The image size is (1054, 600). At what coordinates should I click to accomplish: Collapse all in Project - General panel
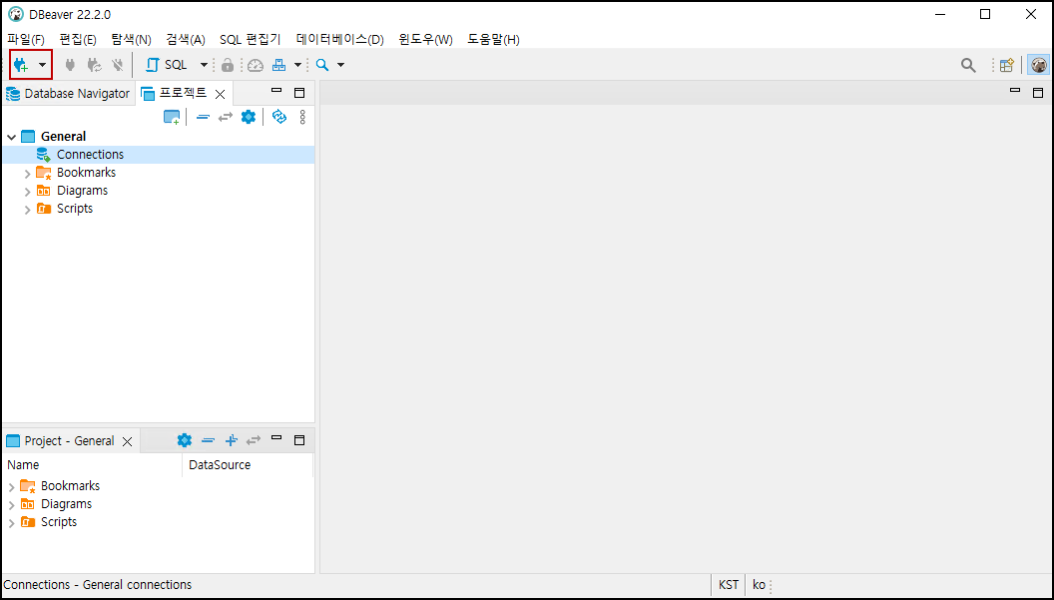click(208, 440)
